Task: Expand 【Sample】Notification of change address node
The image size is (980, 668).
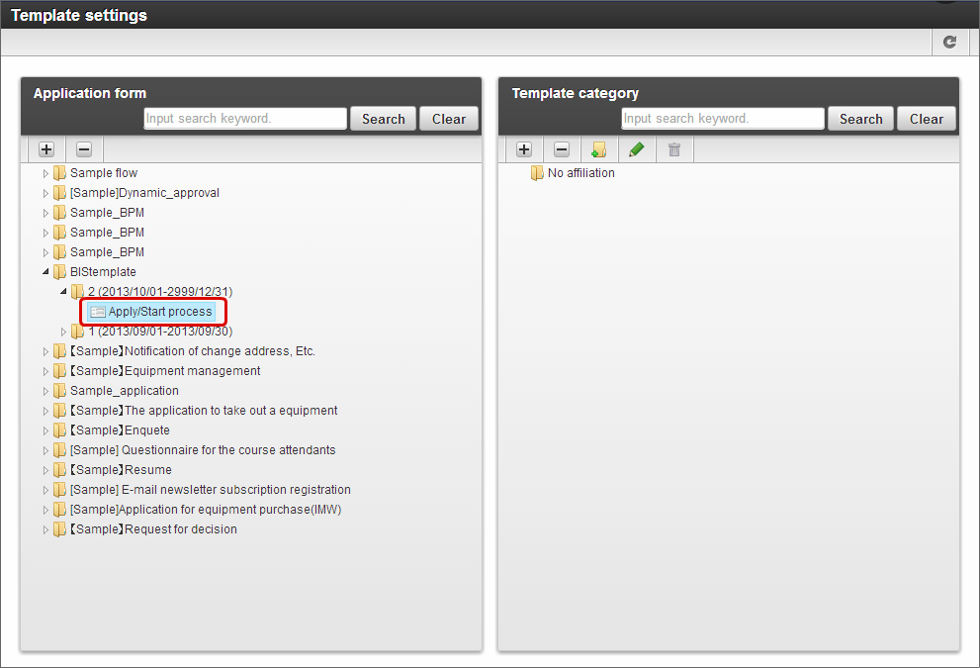Action: click(45, 351)
